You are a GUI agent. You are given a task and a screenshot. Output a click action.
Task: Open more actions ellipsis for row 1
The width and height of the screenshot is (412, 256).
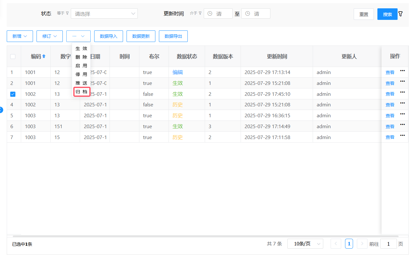(402, 71)
